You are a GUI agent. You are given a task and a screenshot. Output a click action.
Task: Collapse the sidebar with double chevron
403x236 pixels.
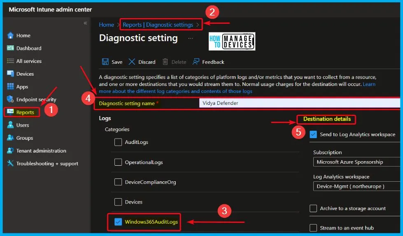[85, 23]
